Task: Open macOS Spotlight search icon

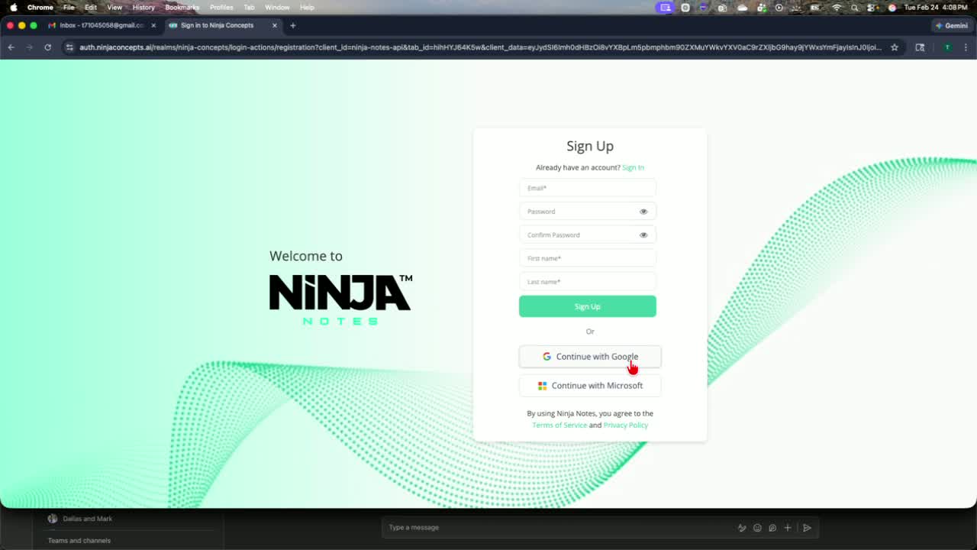Action: [854, 8]
